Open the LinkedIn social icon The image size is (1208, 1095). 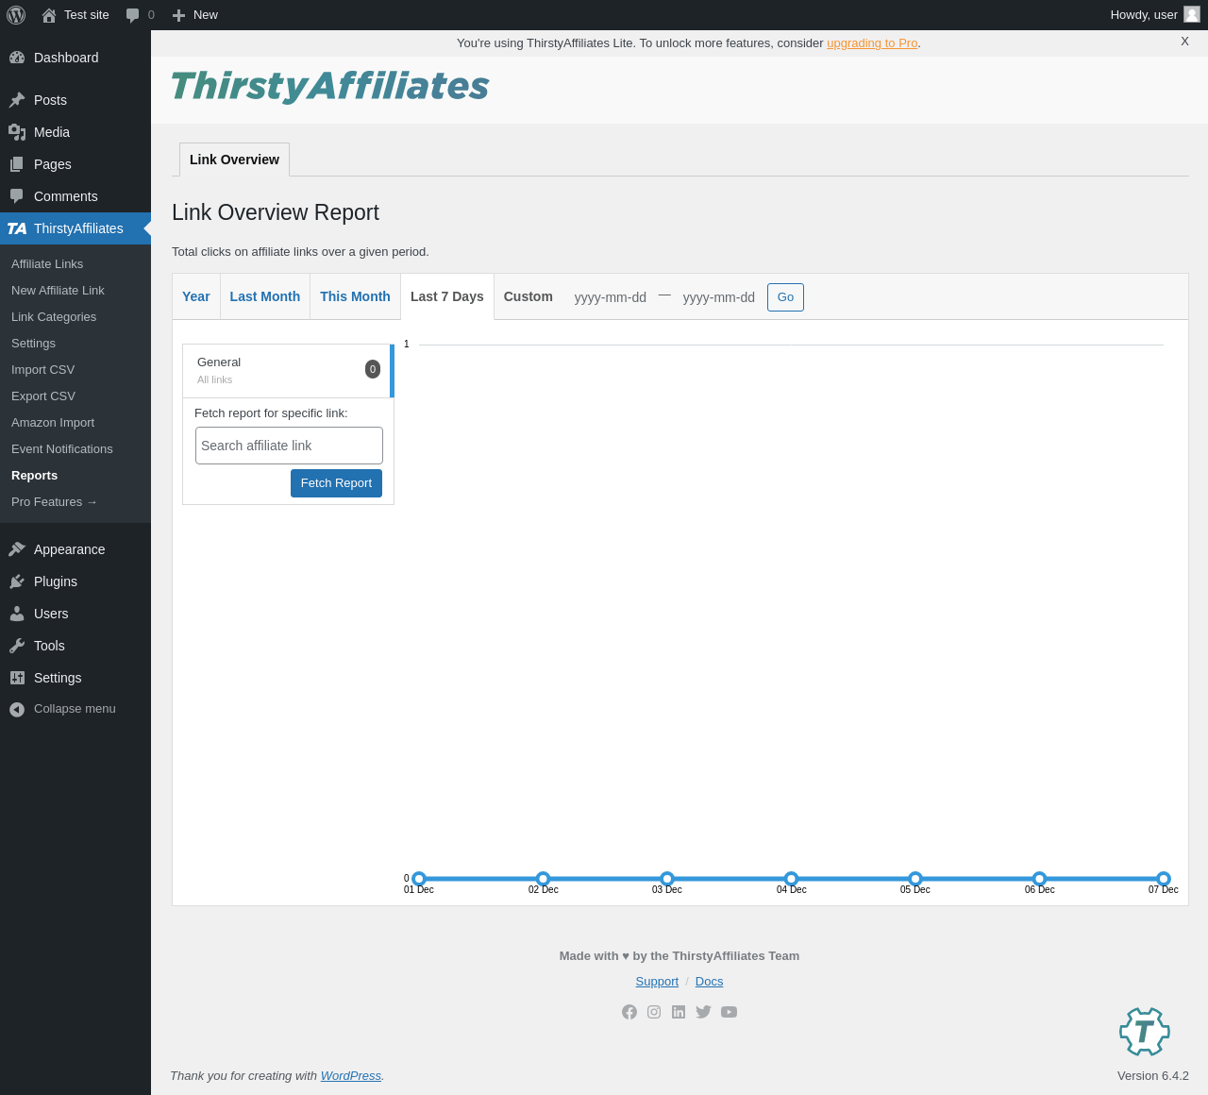[x=679, y=1012]
